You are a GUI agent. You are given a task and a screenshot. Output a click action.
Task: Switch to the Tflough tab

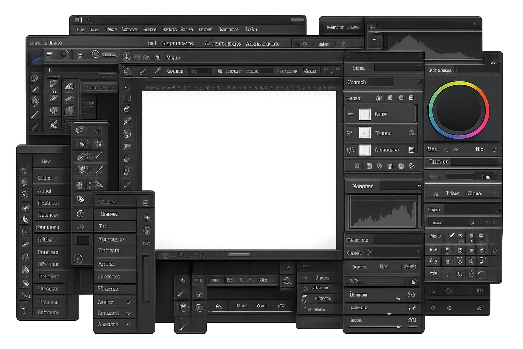(439, 162)
